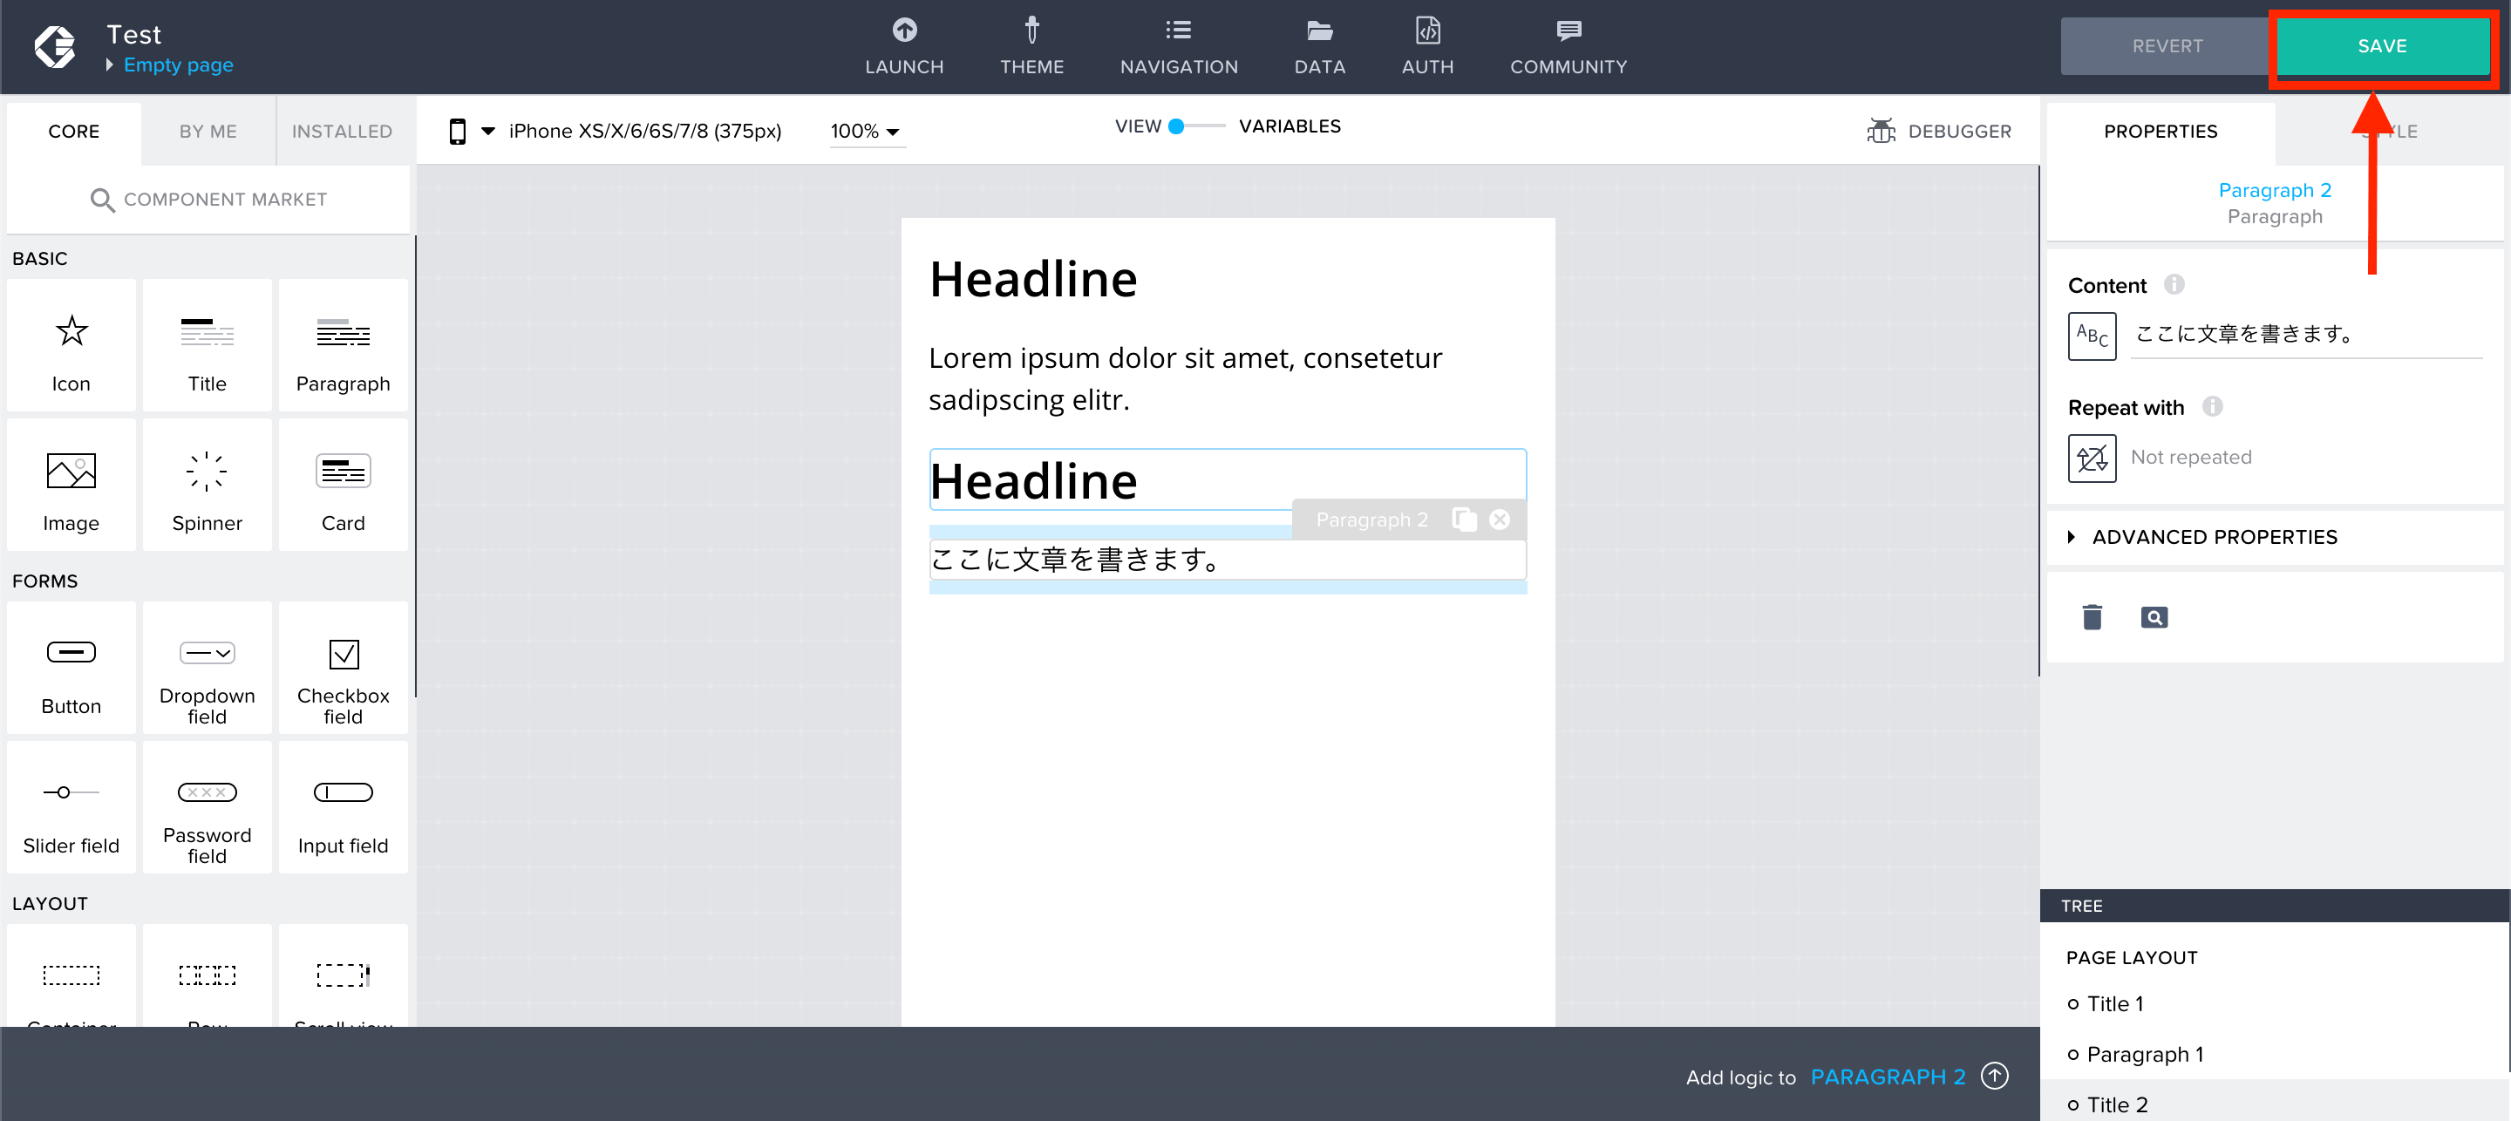
Task: Click the Content text input field
Action: 2306,335
